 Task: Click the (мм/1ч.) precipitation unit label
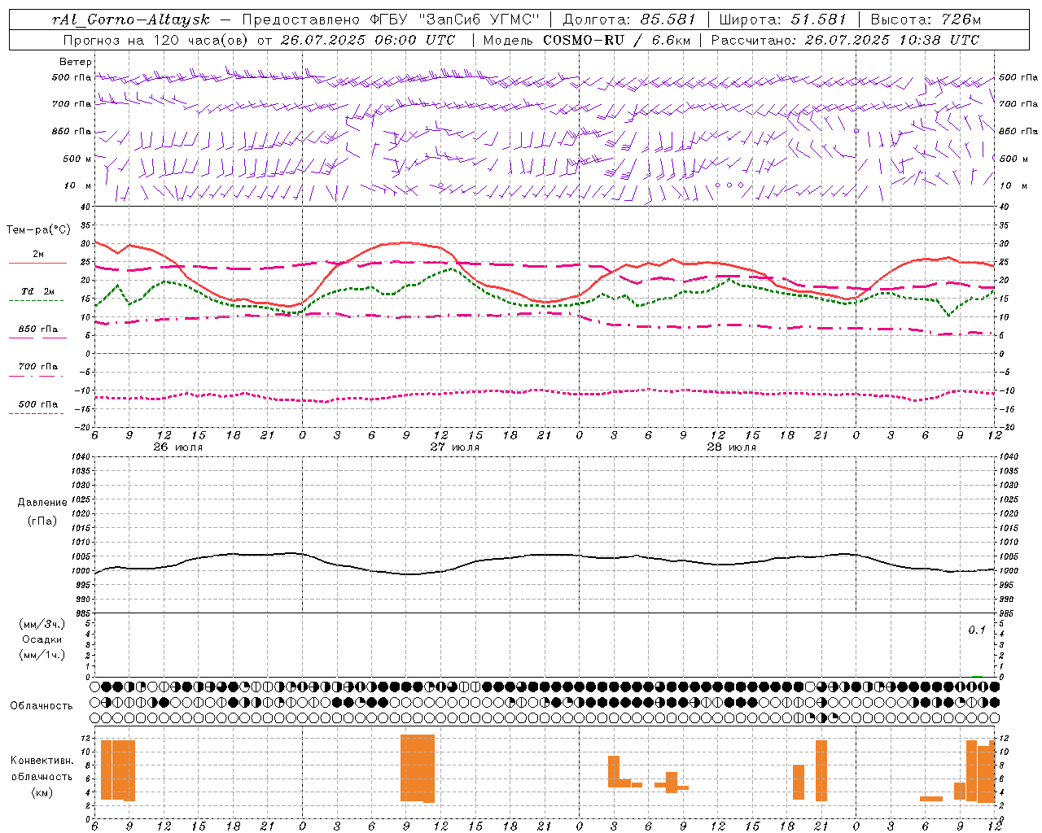[42, 655]
